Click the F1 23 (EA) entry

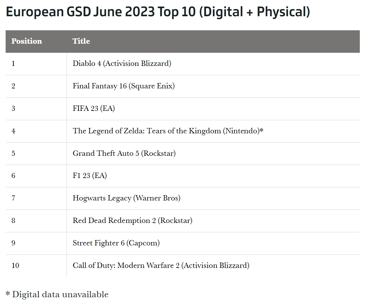pos(90,176)
